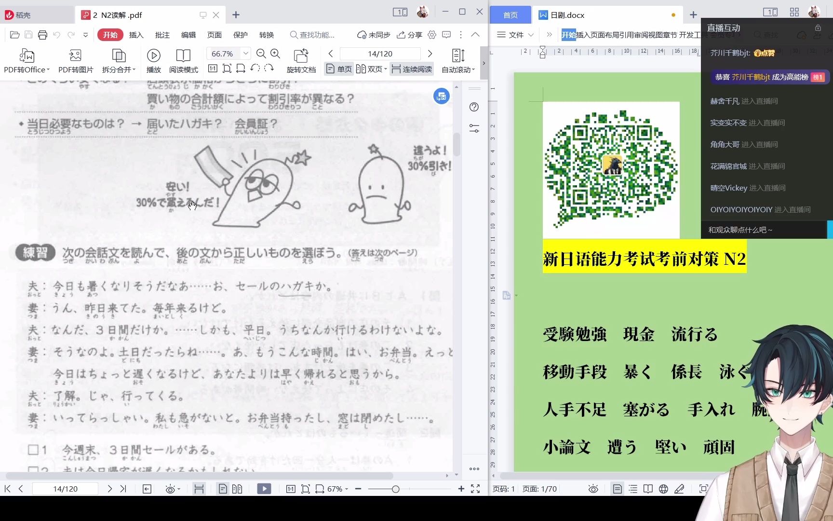Screen dimensions: 833x521
Task: Toggle 单页 single page view
Action: [x=339, y=69]
